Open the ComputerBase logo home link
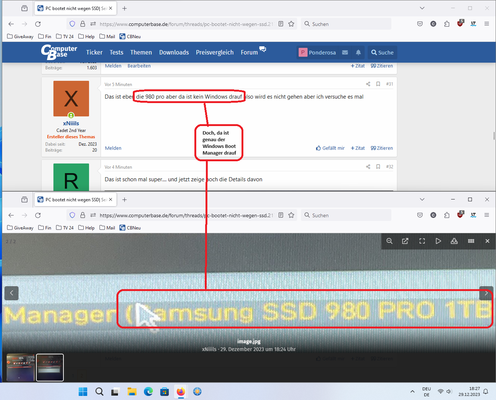The width and height of the screenshot is (496, 400). [x=59, y=52]
